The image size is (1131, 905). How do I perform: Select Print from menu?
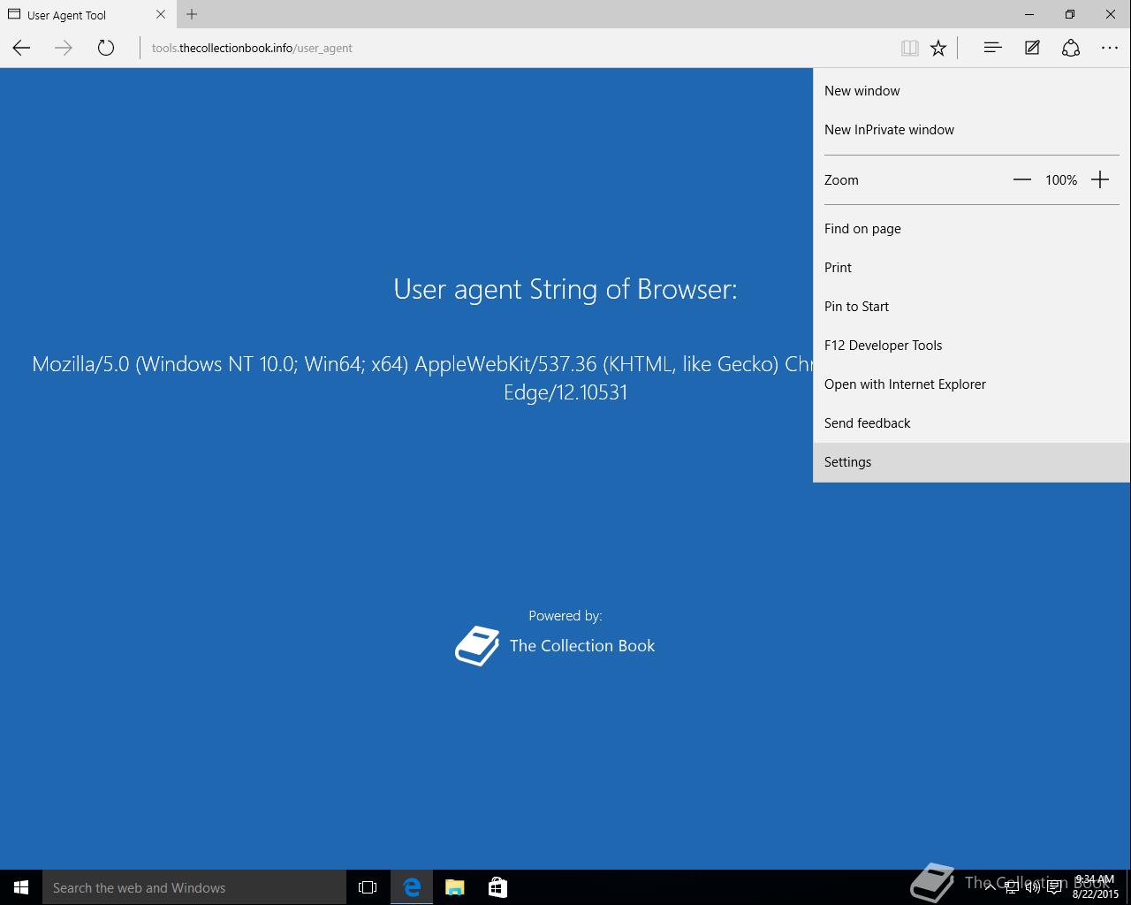pos(971,267)
